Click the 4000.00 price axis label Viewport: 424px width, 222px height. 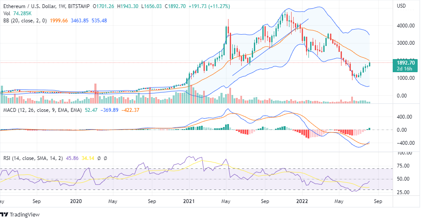405,26
